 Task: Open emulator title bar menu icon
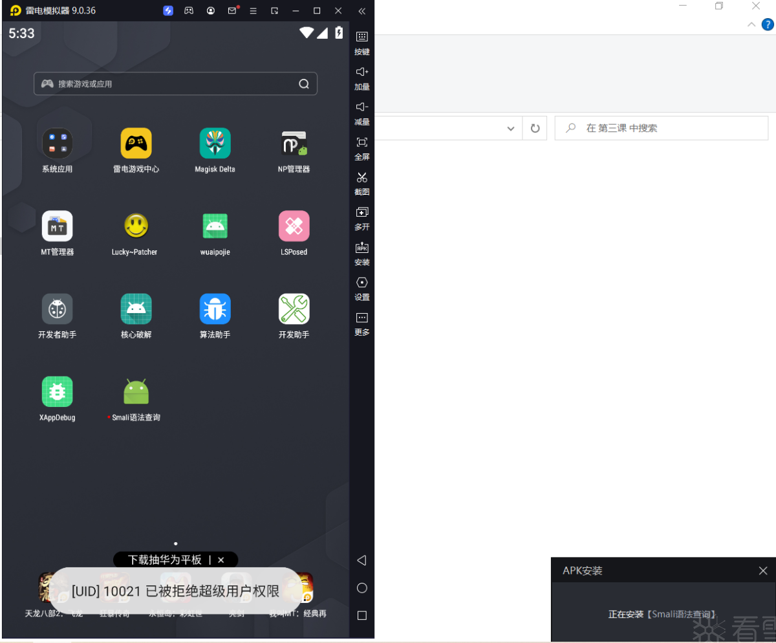point(253,11)
